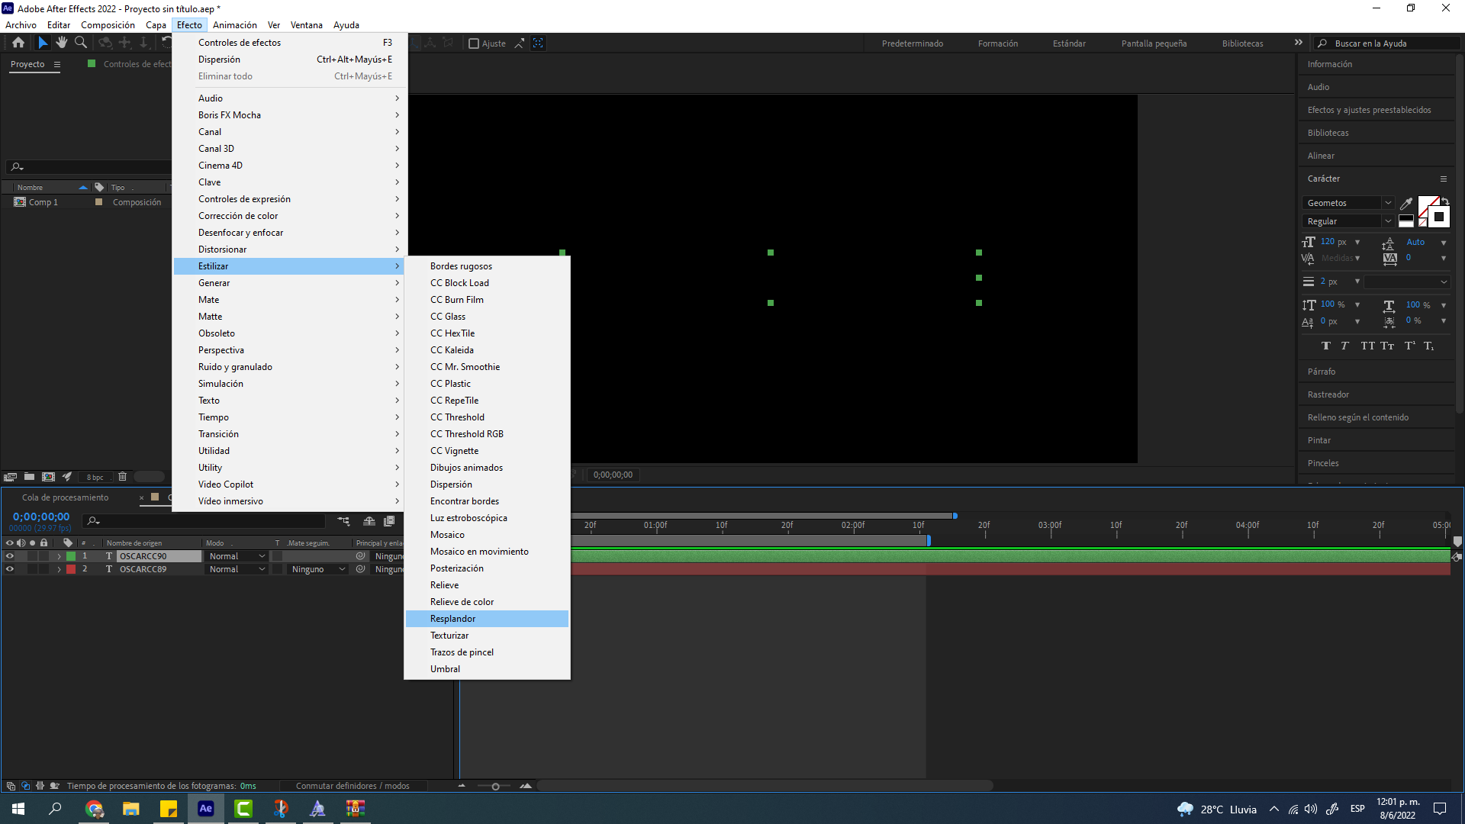Viewport: 1465px width, 824px height.
Task: Swap fill and stroke colors arrow
Action: coord(1444,201)
